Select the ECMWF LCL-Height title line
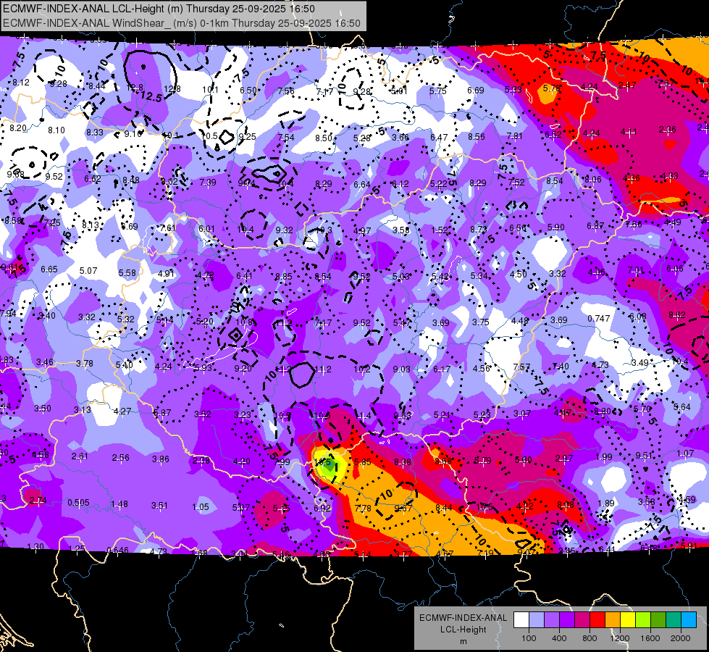Screen dimensions: 709x652 point(159,9)
